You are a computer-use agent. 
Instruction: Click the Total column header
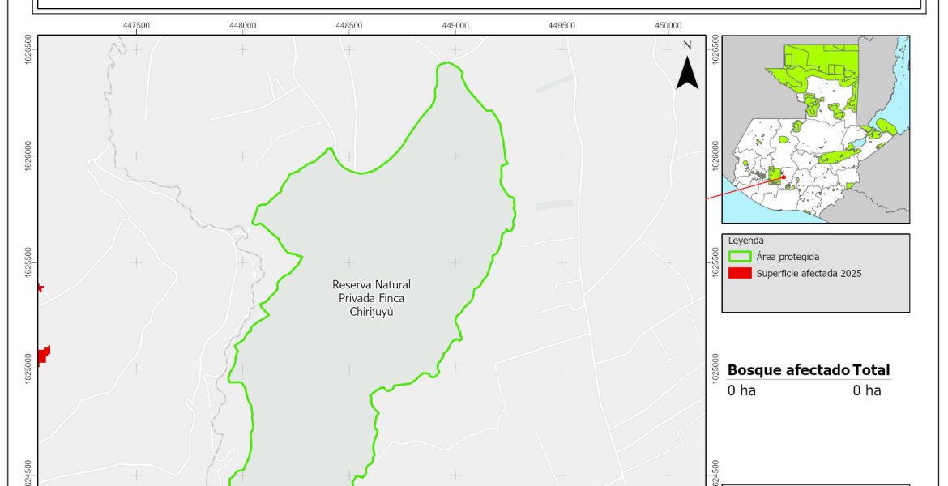871,370
